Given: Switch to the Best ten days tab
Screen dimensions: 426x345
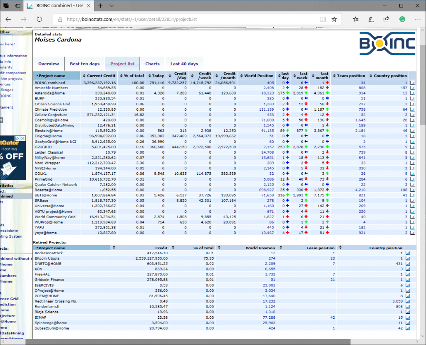Looking at the screenshot, I should 84,64.
